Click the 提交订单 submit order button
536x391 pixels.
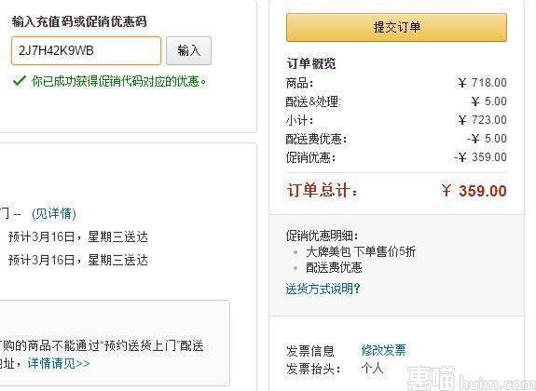(x=396, y=28)
